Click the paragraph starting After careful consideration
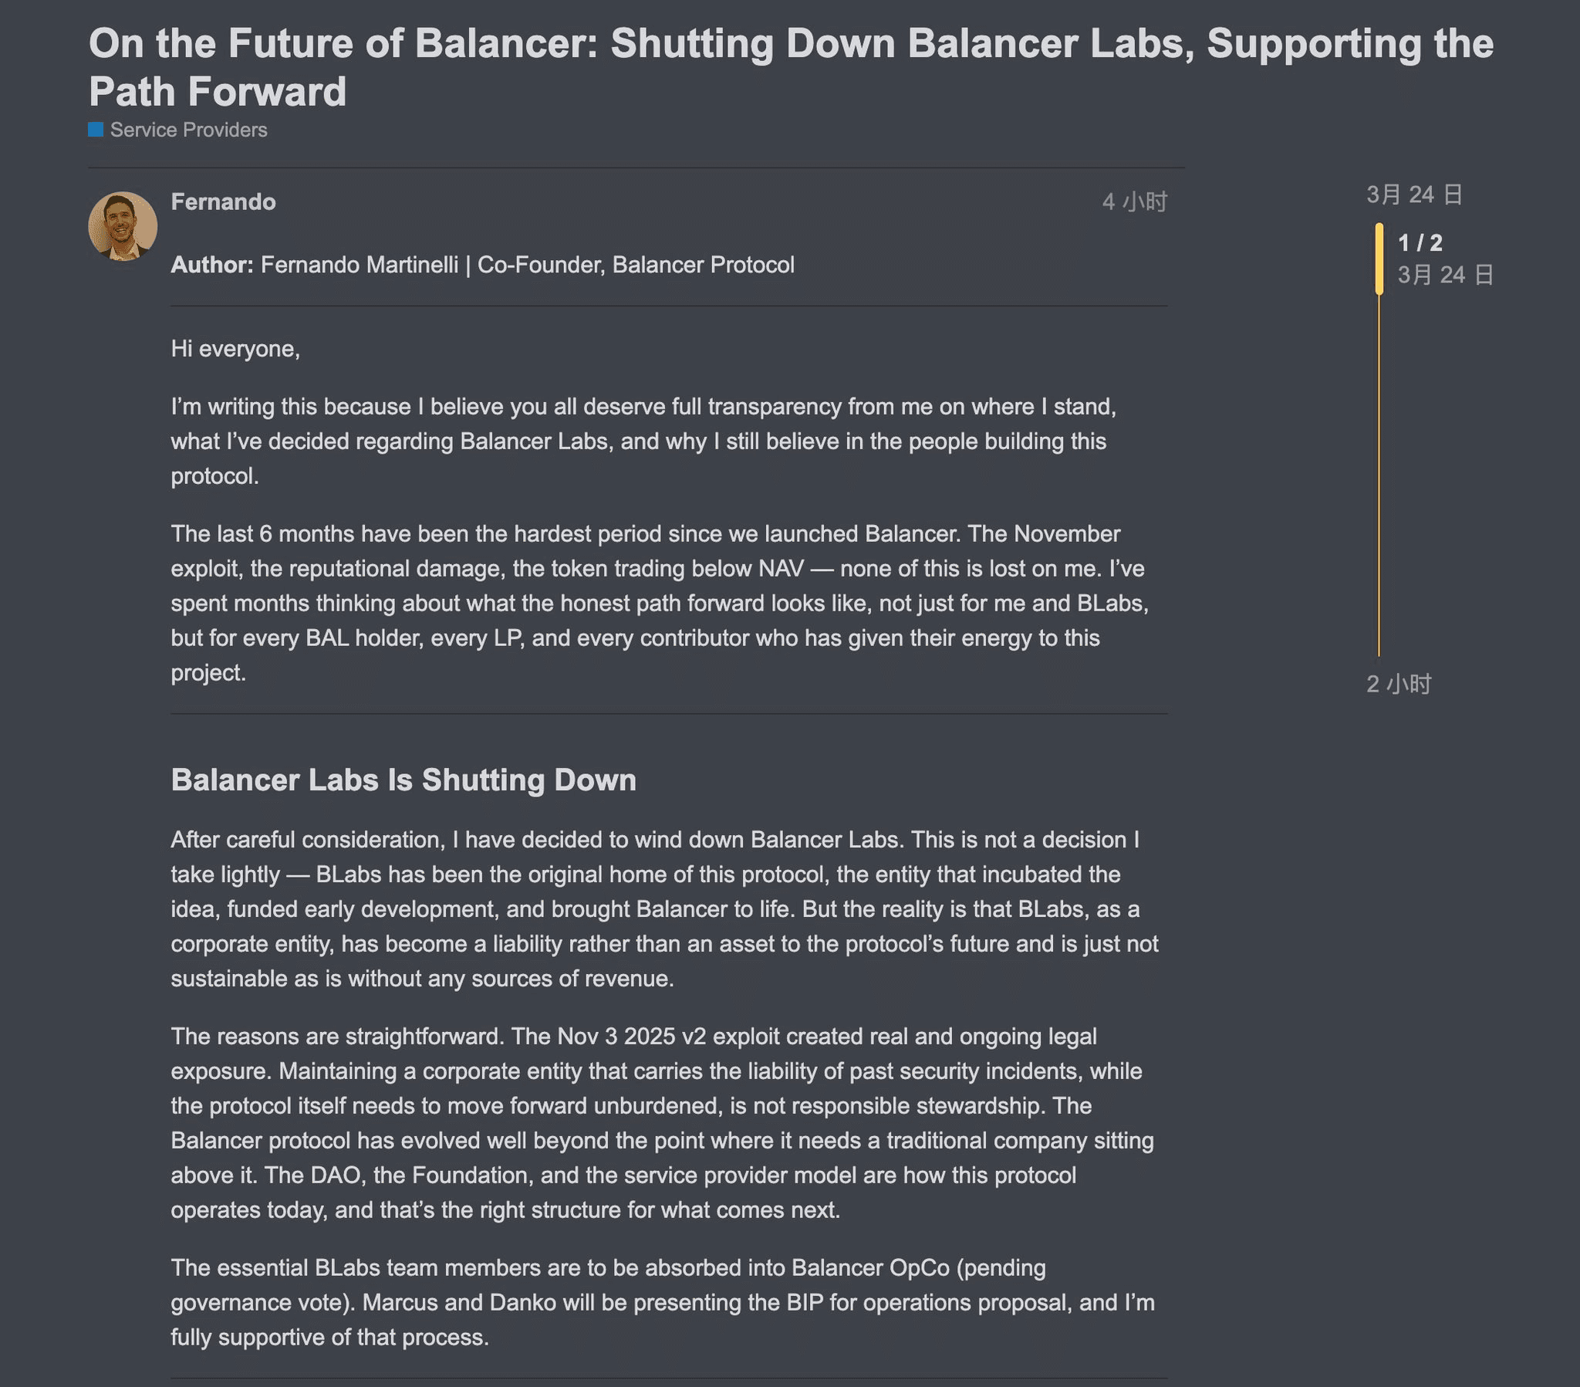The height and width of the screenshot is (1387, 1580). (663, 909)
